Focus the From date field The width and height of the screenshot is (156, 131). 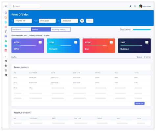click(x=47, y=21)
